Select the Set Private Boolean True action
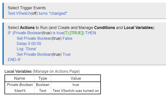This screenshot has height=98, width=166. [x=44, y=54]
